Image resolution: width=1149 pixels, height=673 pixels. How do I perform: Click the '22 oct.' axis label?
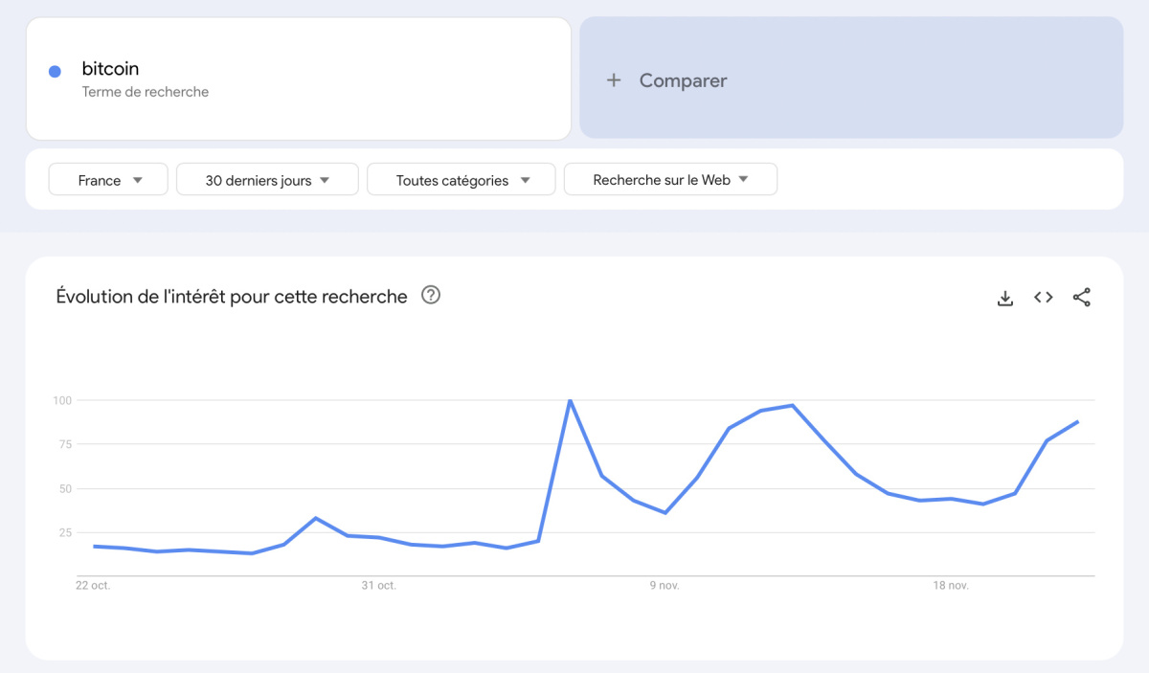click(x=93, y=585)
